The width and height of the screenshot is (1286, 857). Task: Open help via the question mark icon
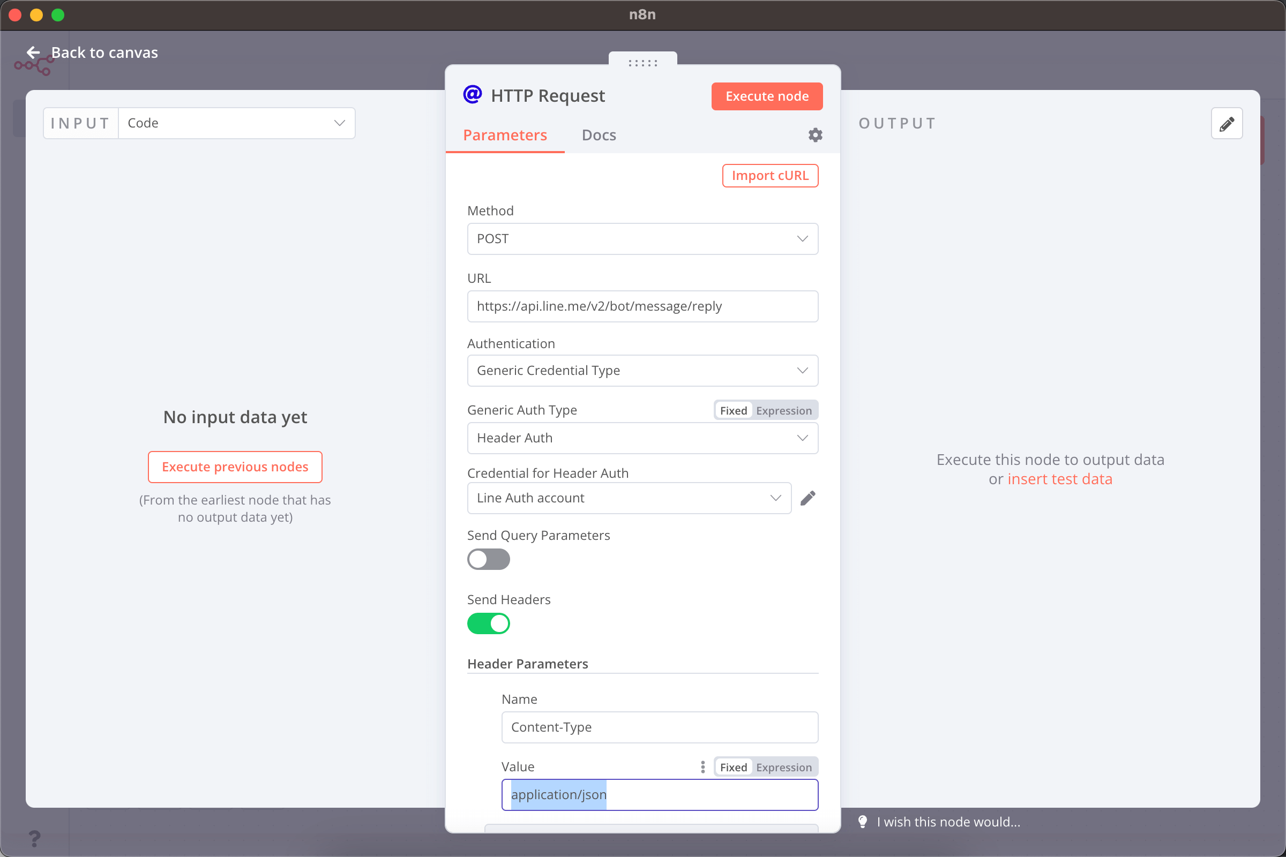coord(35,838)
